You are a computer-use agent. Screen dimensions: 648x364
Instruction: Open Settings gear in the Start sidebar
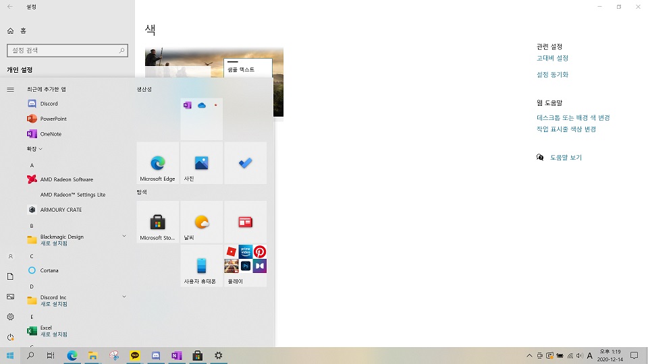click(10, 317)
